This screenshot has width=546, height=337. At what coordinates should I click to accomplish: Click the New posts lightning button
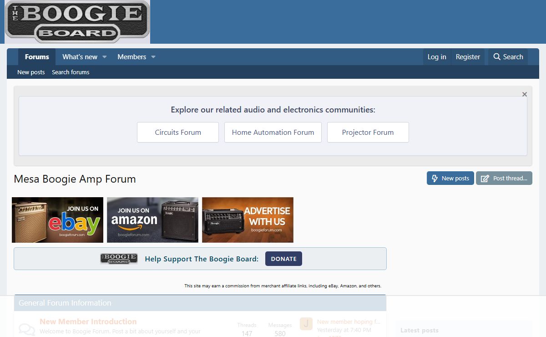tap(450, 178)
